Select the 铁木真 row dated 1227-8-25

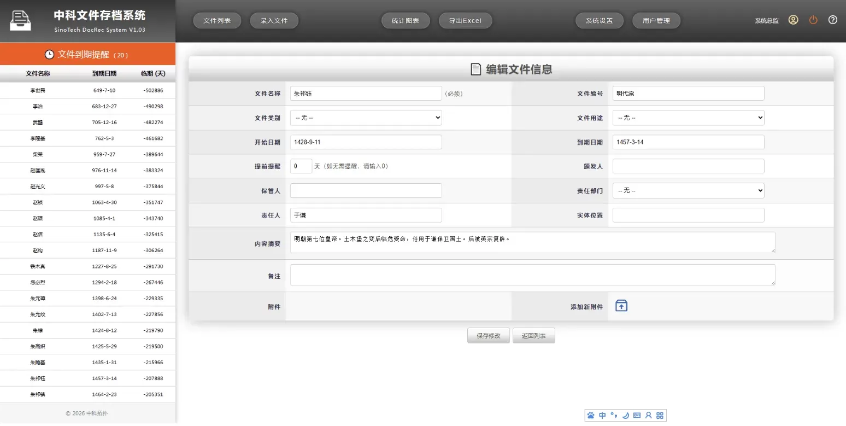click(x=87, y=266)
